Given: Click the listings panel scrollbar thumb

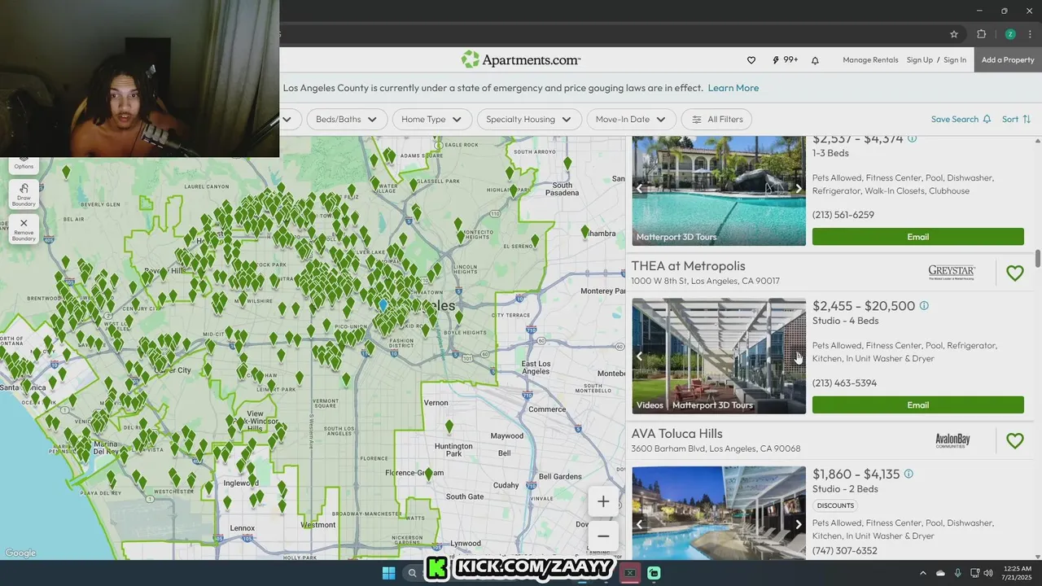Looking at the screenshot, I should [x=1038, y=259].
